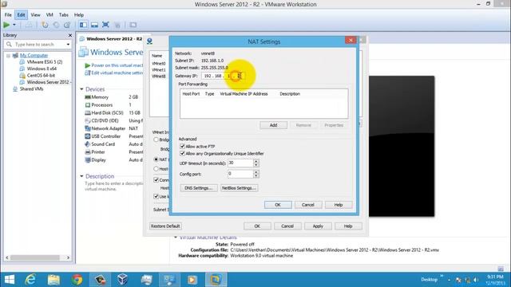Enter full screen mode toolbar icon

click(105, 25)
